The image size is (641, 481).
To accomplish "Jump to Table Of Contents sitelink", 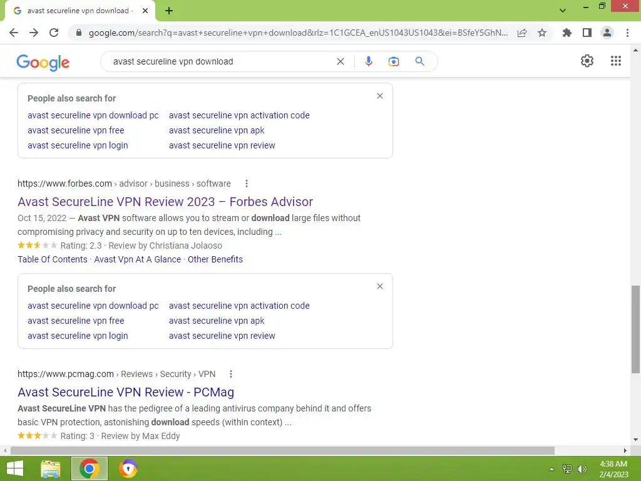I will coord(53,259).
